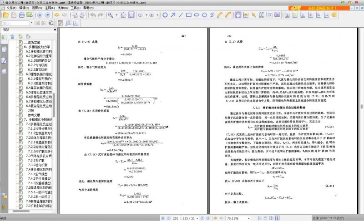Select the Polygon drawing tool
364x221 pixels.
click(x=204, y=15)
